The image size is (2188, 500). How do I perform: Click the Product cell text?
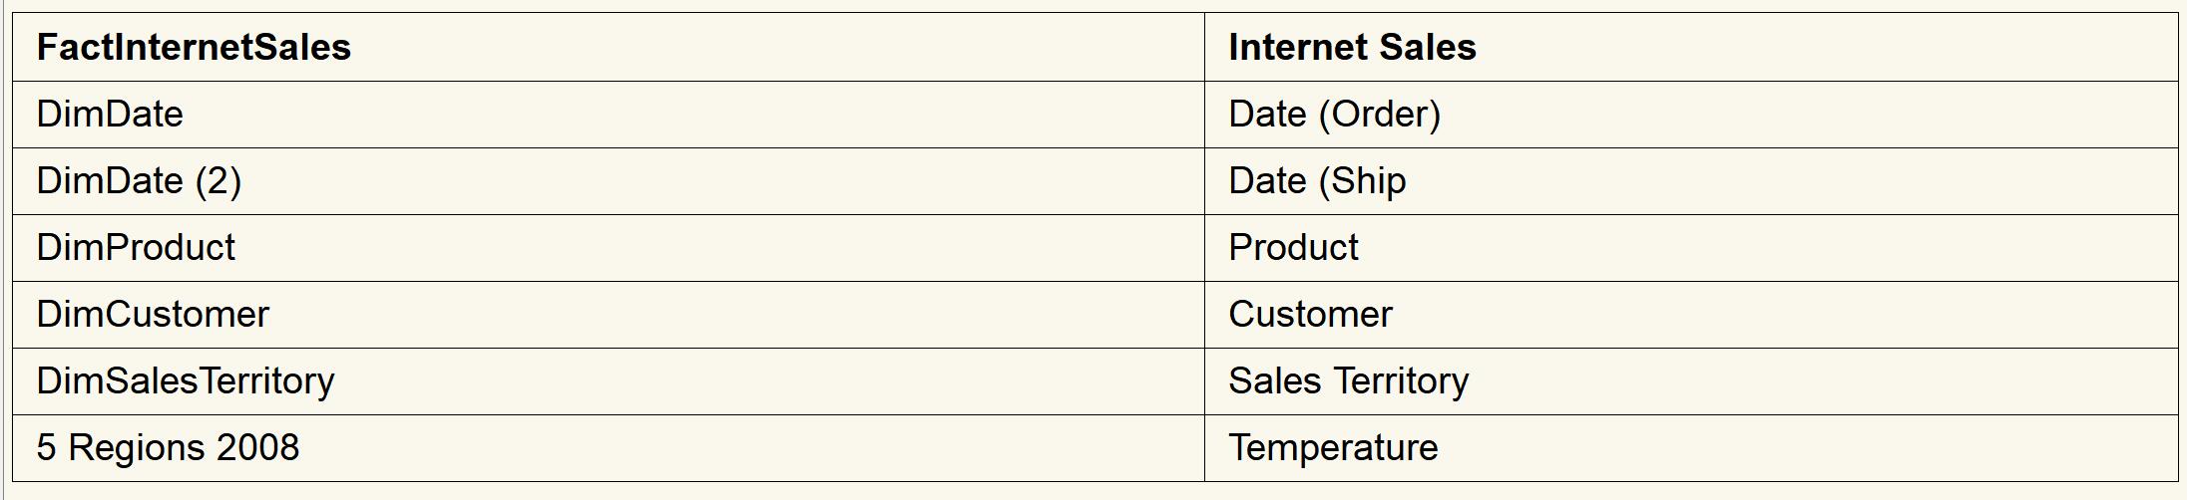1293,248
